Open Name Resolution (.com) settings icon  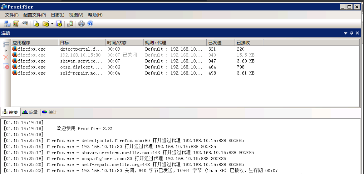tap(25, 24)
